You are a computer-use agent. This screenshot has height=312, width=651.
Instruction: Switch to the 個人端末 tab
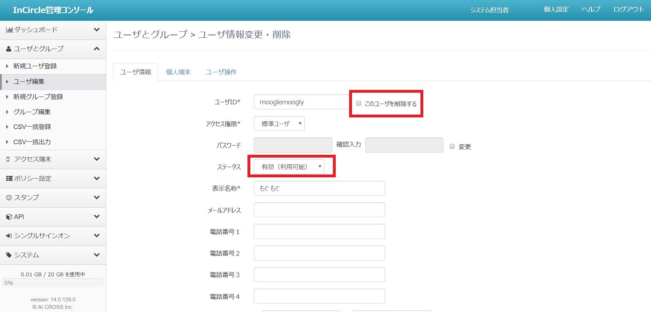tap(178, 72)
